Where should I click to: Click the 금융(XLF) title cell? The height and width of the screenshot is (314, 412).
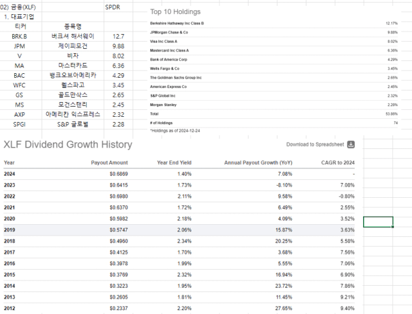pos(21,7)
